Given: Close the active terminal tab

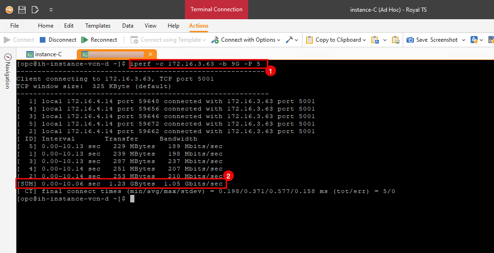Looking at the screenshot, I should click(150, 54).
